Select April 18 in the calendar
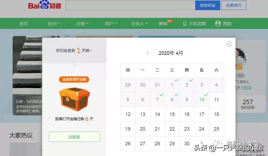The image size is (268, 156). click(216, 114)
